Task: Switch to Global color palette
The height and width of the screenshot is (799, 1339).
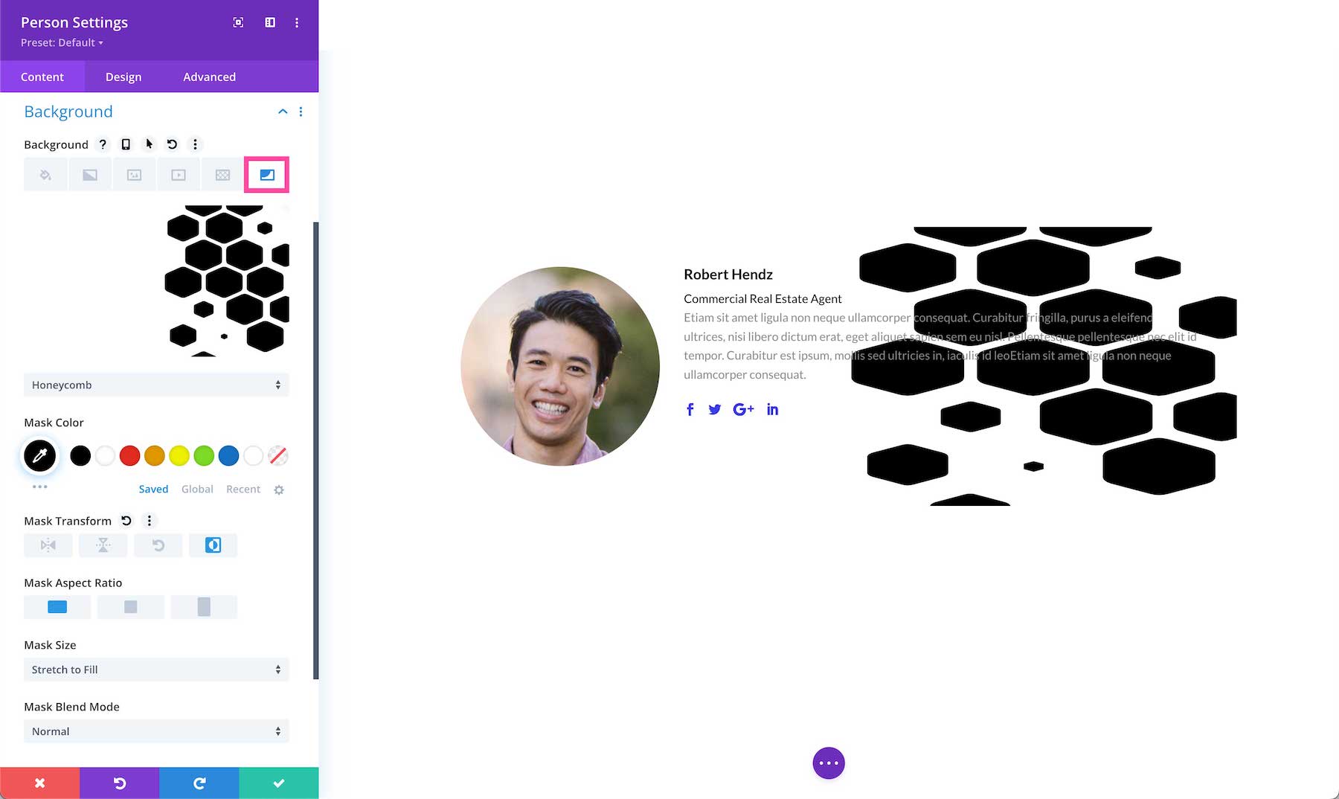Action: [197, 489]
